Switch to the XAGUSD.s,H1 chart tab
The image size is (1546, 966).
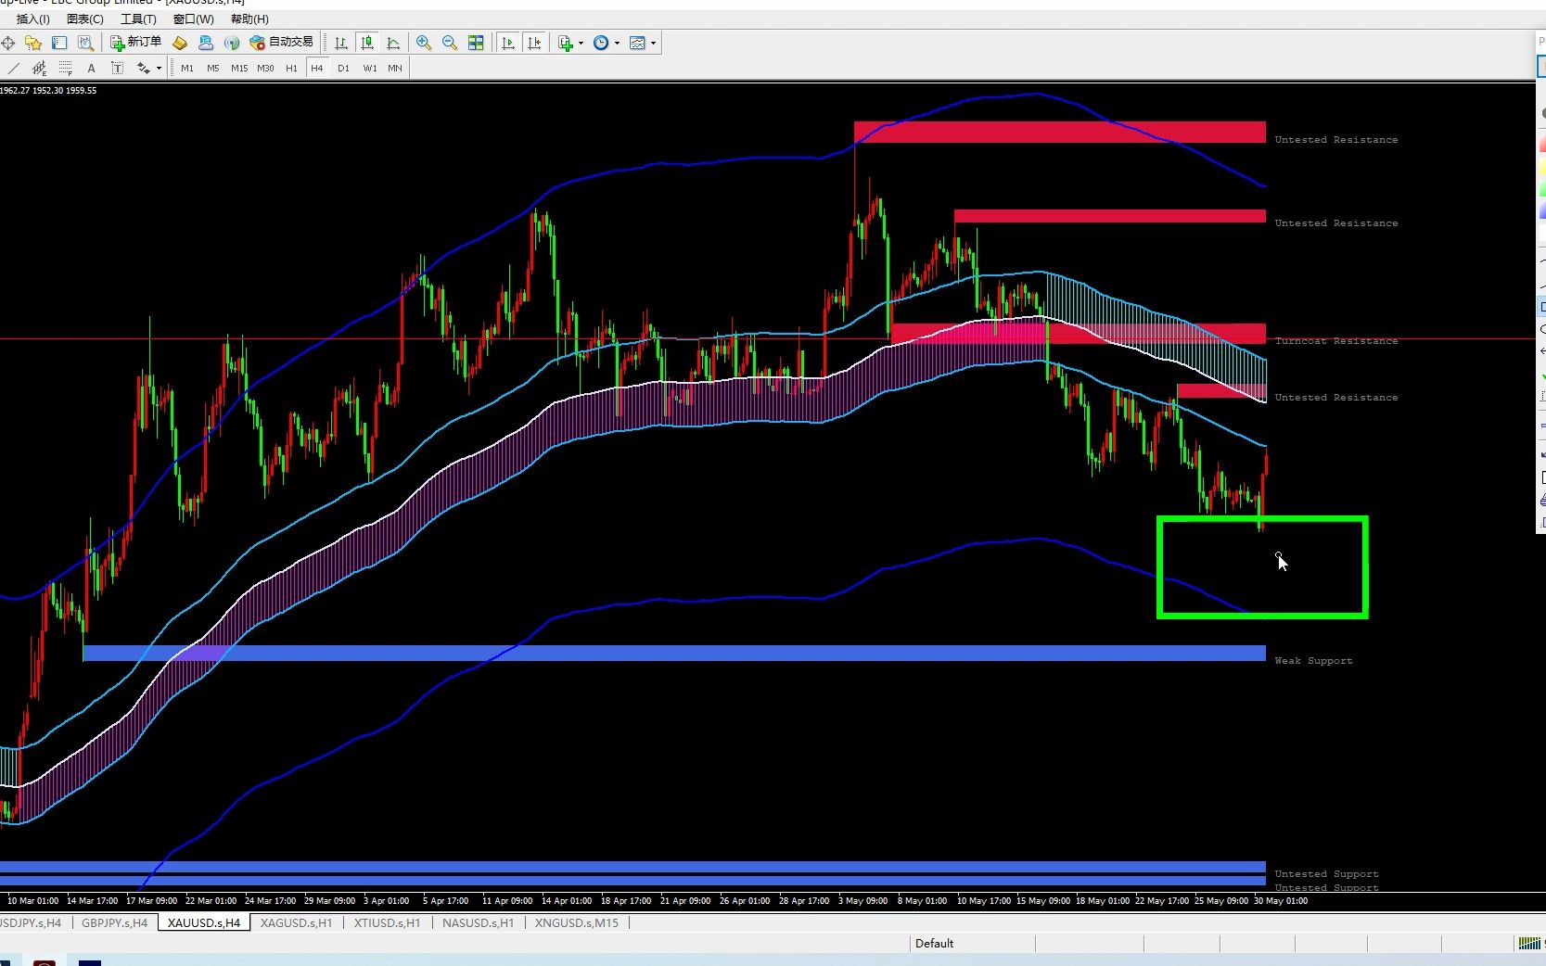coord(296,922)
